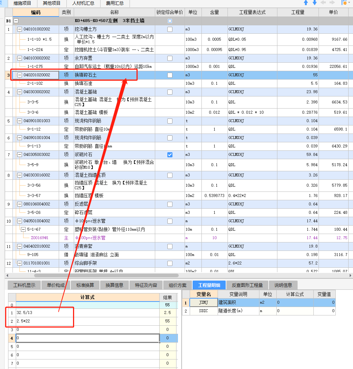Collapse sub-item 5-1-67 tree node

(23, 230)
